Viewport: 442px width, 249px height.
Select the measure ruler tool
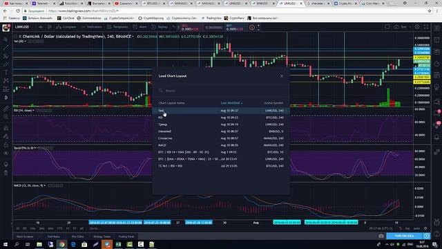pyautogui.click(x=6, y=109)
